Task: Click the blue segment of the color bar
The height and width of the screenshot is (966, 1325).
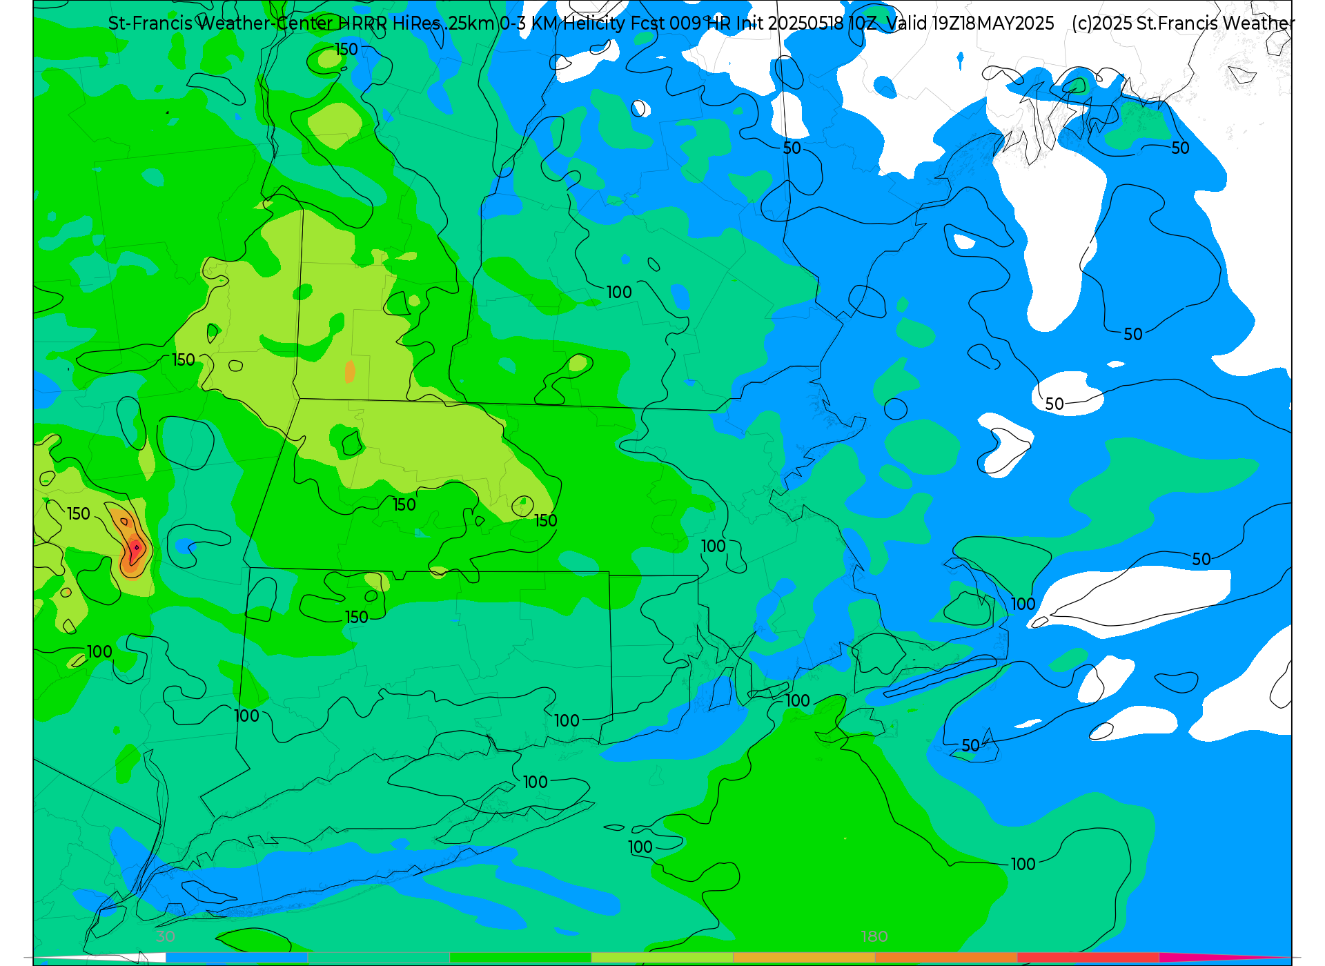Action: pyautogui.click(x=236, y=957)
